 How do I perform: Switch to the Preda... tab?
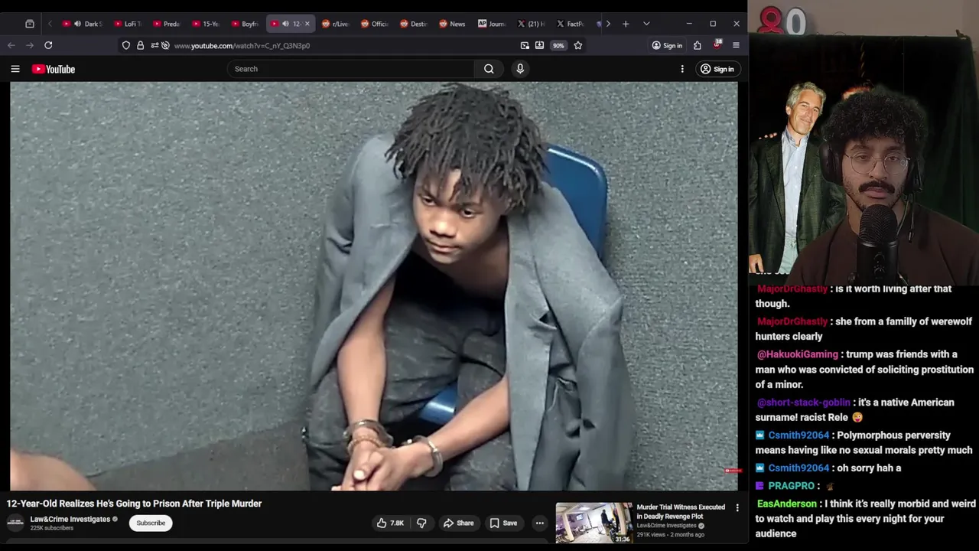click(x=167, y=24)
